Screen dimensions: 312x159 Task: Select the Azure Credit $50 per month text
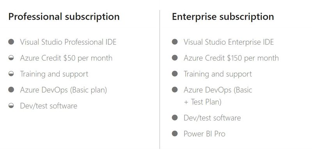tap(66, 58)
